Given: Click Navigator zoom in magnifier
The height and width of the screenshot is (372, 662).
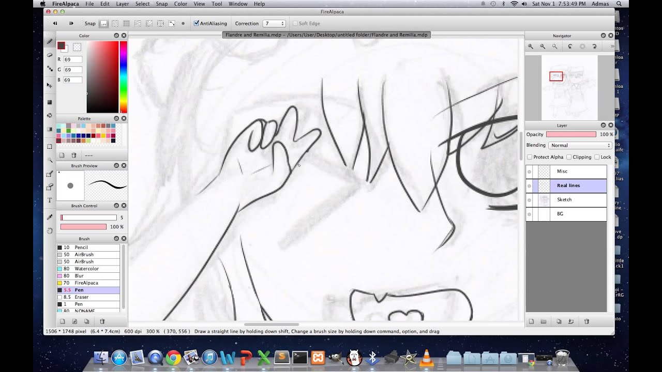Looking at the screenshot, I should coord(531,46).
